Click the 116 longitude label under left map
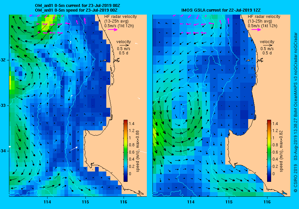This screenshot has height=209, width=299. pos(124,202)
